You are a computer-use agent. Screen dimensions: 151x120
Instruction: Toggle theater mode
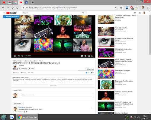point(89,56)
